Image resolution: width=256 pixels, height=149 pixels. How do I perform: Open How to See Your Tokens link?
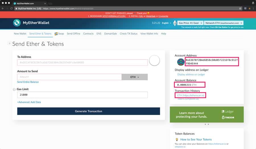[196, 140]
